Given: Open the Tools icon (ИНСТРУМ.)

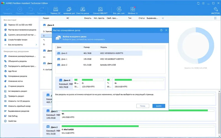Looking at the screenshot, I should pyautogui.click(x=215, y=10).
